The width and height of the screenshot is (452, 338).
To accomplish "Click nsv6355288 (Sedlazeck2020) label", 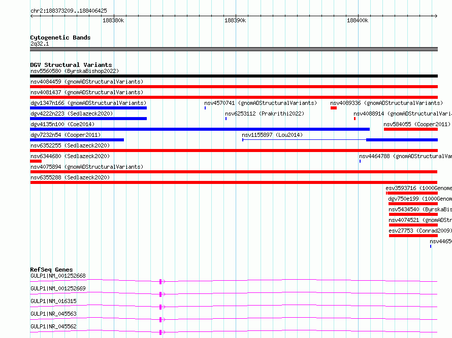I will point(70,177).
